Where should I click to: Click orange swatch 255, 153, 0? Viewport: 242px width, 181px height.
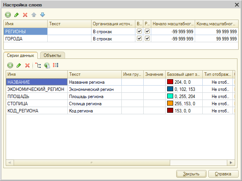click(x=170, y=103)
